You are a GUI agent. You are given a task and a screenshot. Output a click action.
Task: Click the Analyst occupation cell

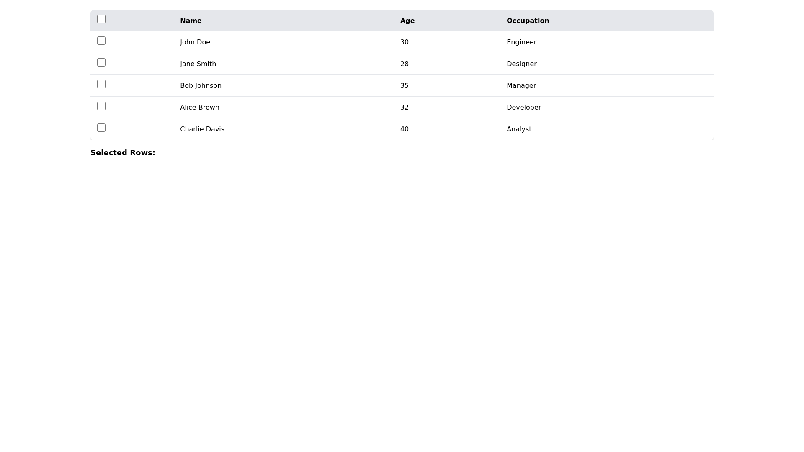click(519, 129)
